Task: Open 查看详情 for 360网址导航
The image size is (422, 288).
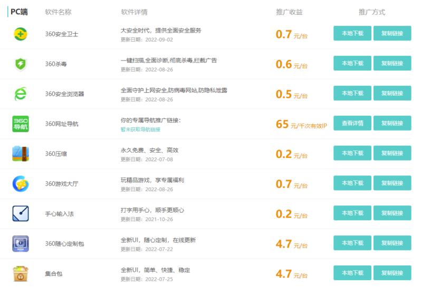Action: tap(352, 123)
